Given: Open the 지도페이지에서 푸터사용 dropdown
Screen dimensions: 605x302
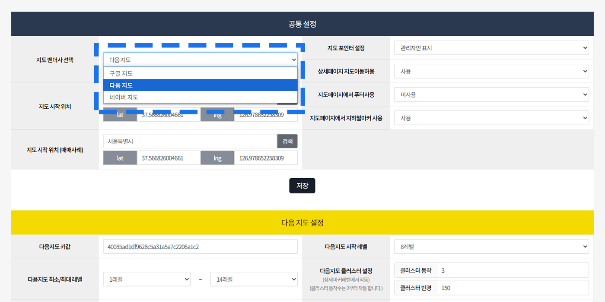Looking at the screenshot, I should pyautogui.click(x=491, y=94).
